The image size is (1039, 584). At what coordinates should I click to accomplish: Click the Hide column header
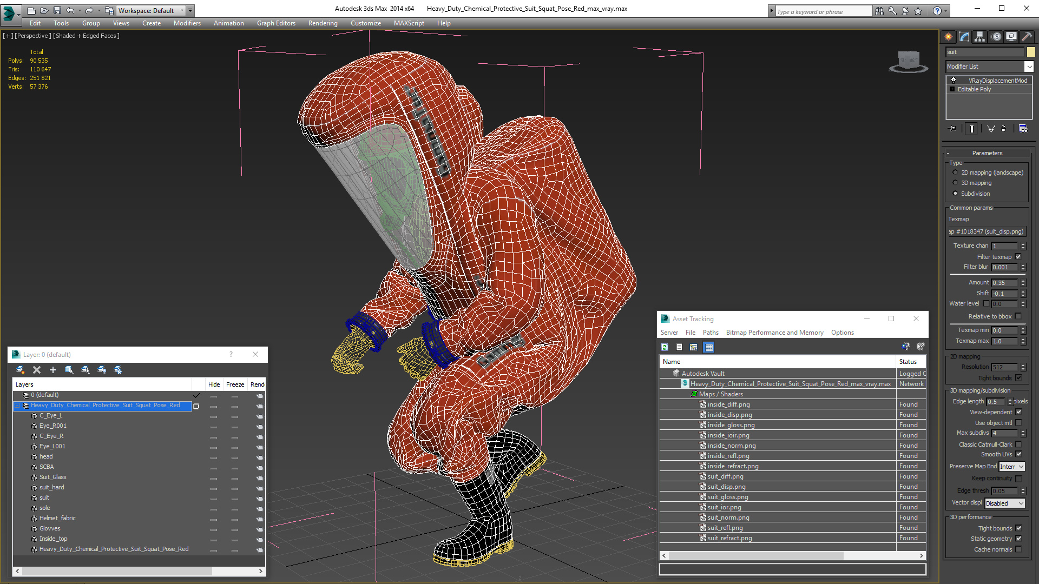214,384
